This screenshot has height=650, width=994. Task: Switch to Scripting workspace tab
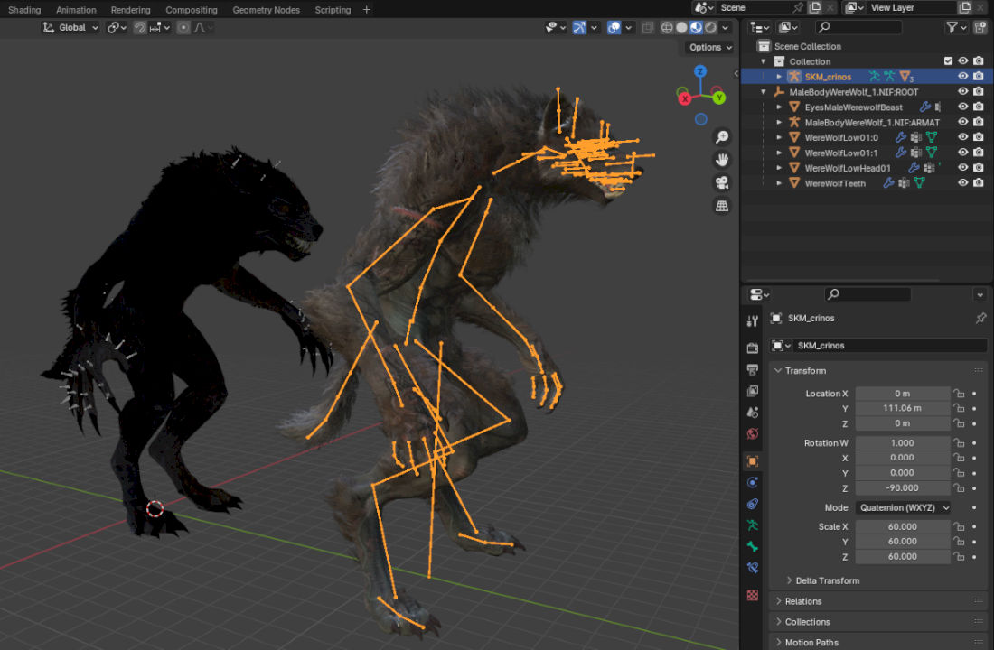(x=333, y=10)
